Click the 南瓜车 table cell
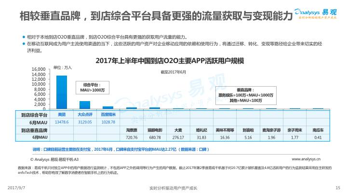 click(x=318, y=130)
